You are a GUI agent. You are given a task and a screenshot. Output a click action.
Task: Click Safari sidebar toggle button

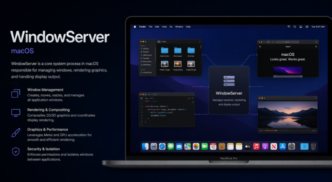[x=260, y=47]
